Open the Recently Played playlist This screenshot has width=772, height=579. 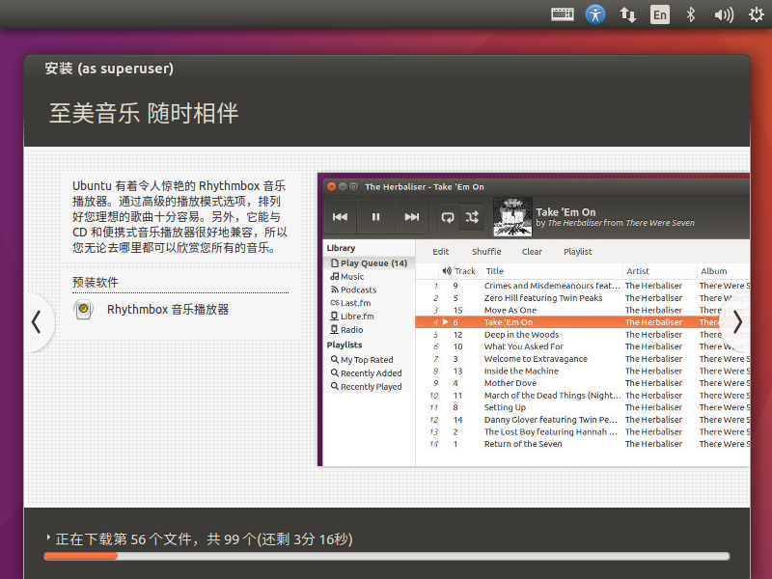tap(367, 387)
